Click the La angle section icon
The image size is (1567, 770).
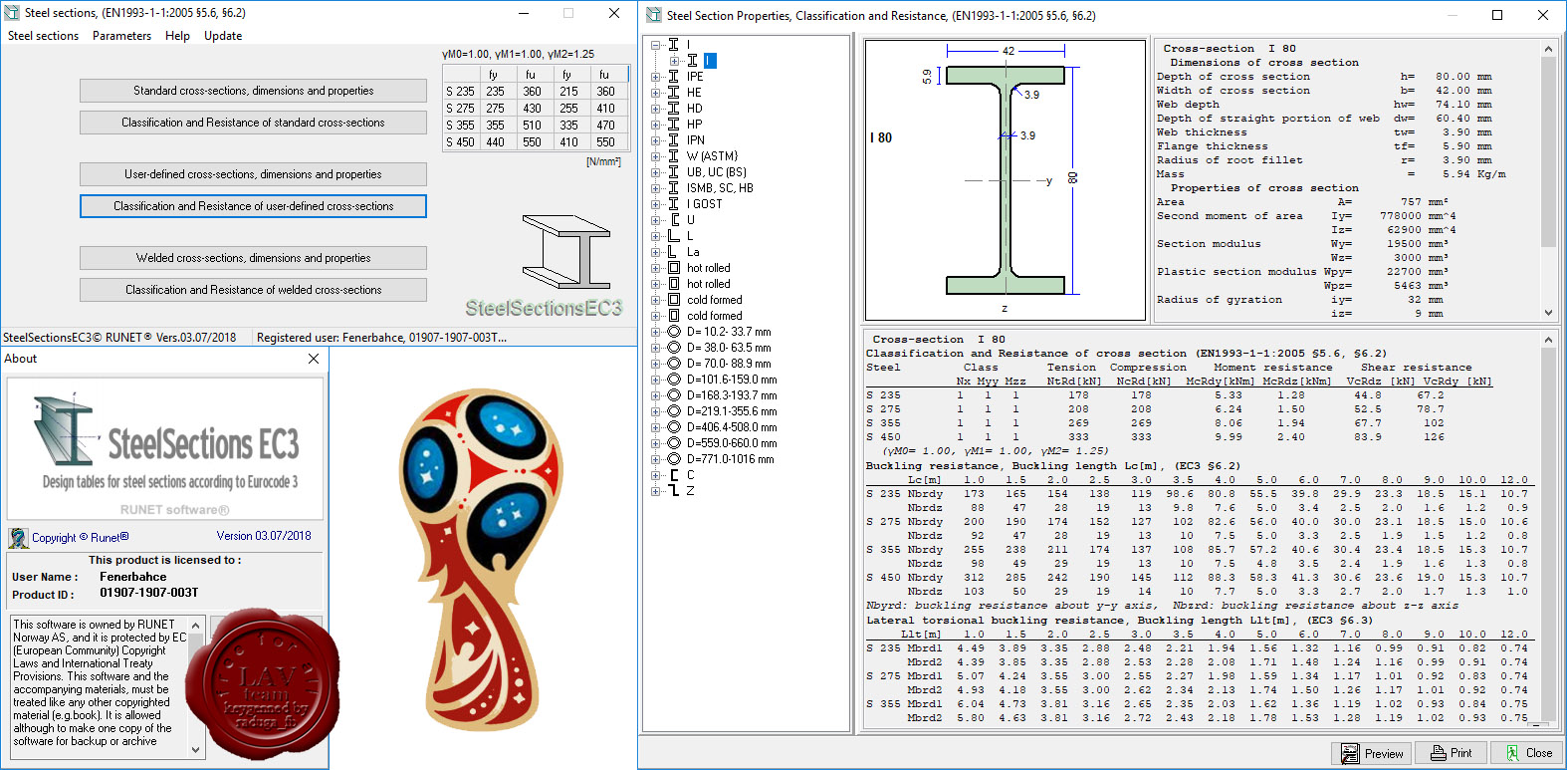[x=674, y=252]
